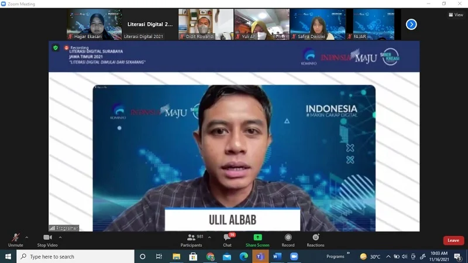Click the Zoom Meeting window title
This screenshot has height=263, width=468.
tap(21, 4)
